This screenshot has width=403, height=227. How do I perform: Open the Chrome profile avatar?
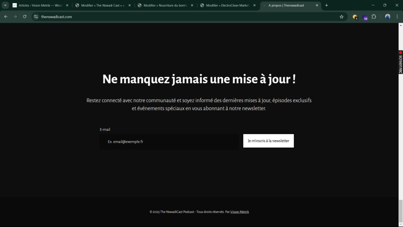pos(388,17)
